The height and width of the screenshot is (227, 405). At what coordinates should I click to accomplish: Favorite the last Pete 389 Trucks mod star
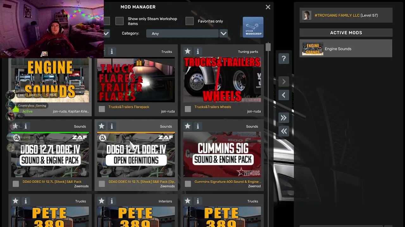point(188,201)
